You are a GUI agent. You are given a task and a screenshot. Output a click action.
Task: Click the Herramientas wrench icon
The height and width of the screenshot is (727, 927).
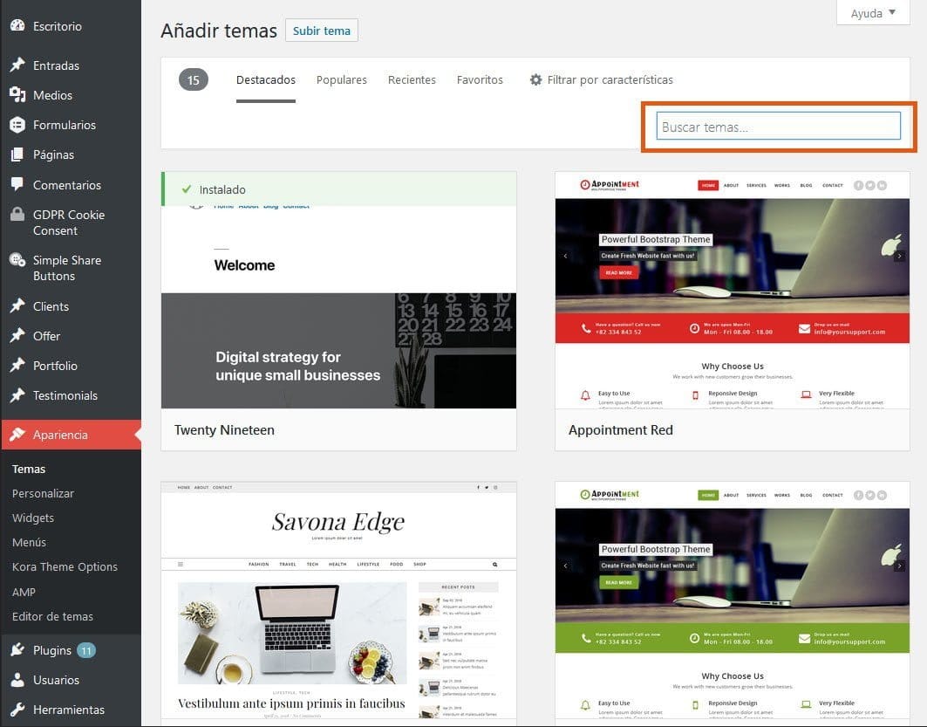coord(17,710)
